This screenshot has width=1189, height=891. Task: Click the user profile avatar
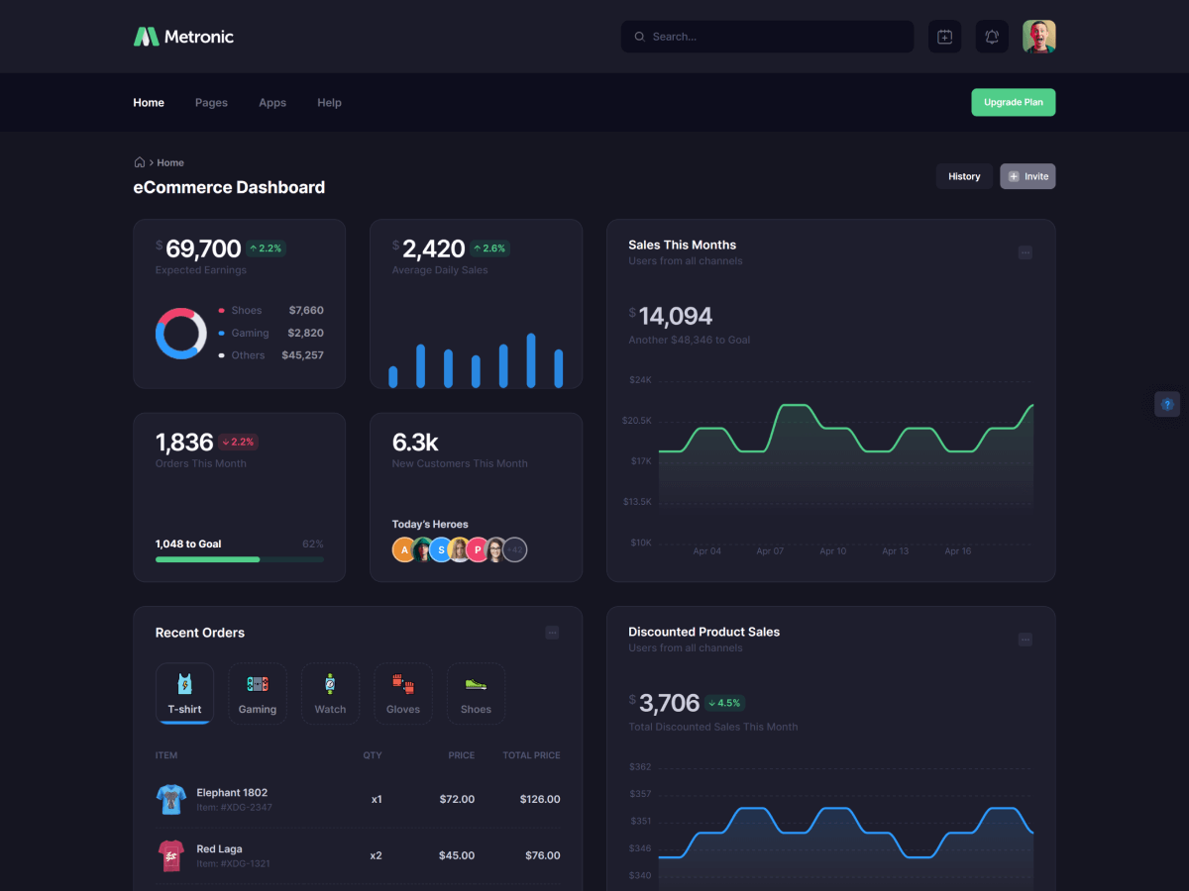pyautogui.click(x=1038, y=37)
